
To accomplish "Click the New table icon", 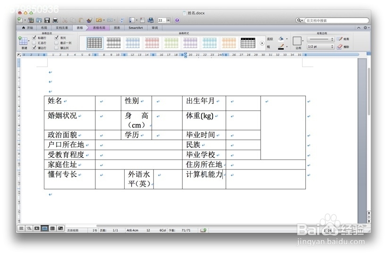I will (x=23, y=41).
